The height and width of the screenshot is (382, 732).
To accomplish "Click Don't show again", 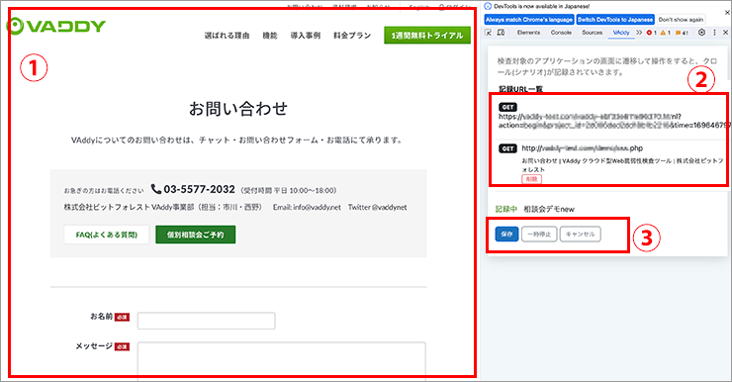I will (x=681, y=20).
